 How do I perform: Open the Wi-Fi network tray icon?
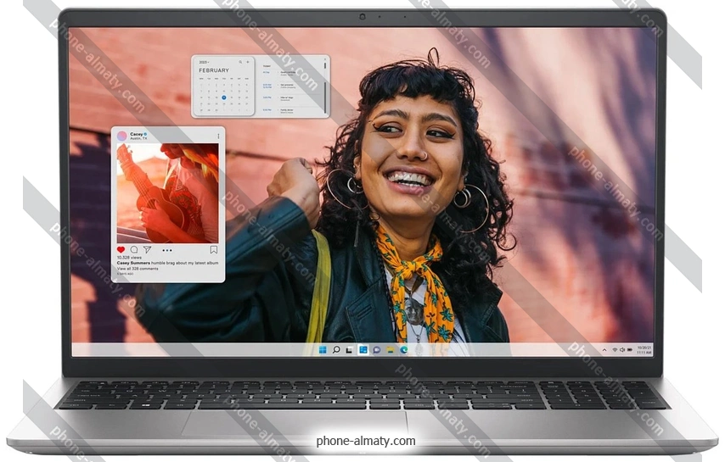pyautogui.click(x=615, y=350)
